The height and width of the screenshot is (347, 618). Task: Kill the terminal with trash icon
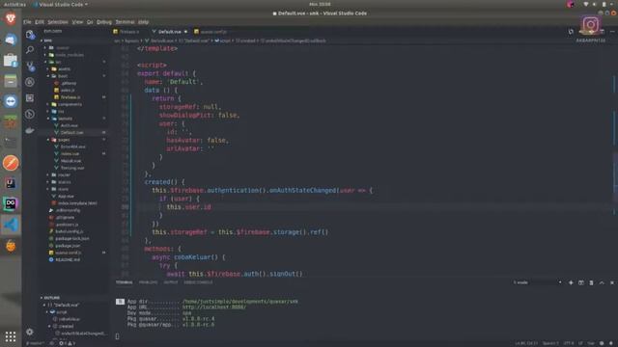click(591, 282)
